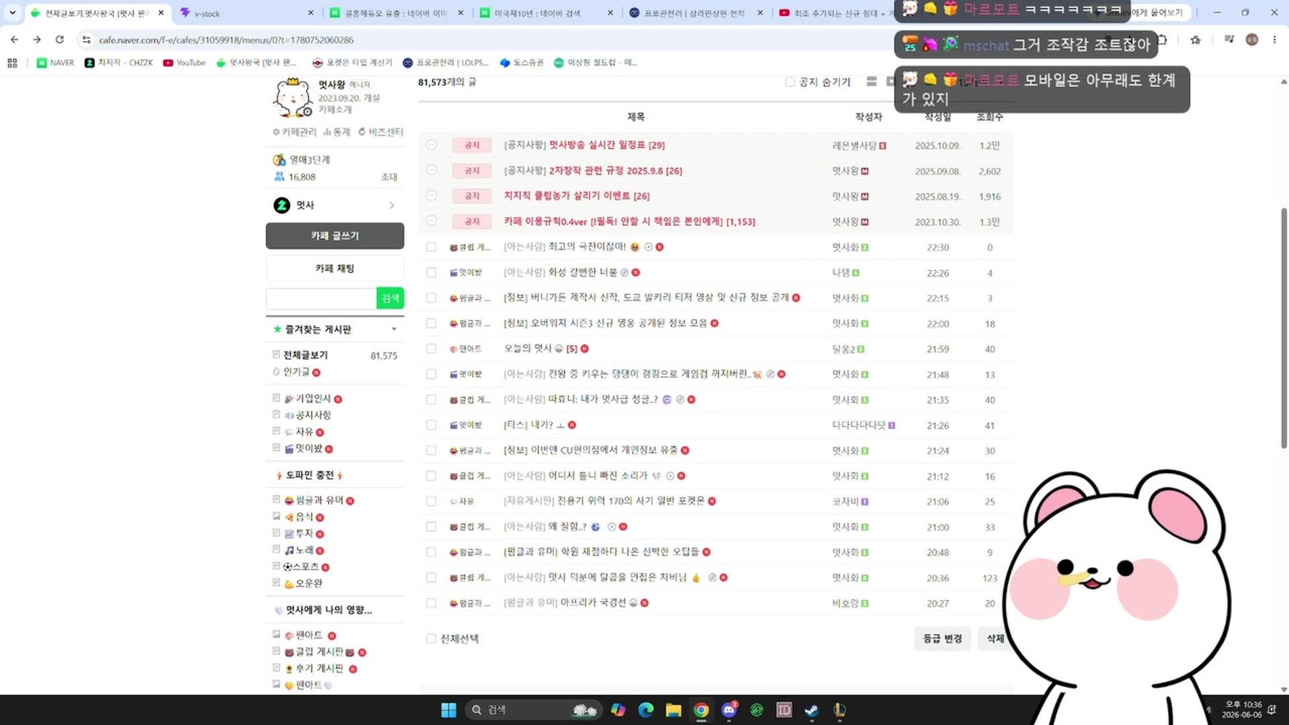1289x725 pixels.
Task: Open the 카페소개 link
Action: 335,109
